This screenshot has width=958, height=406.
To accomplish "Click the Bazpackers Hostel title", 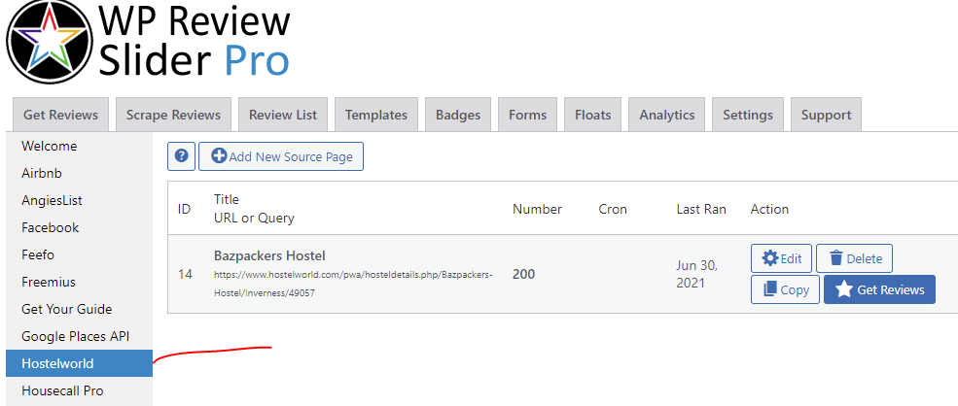I will click(x=269, y=255).
